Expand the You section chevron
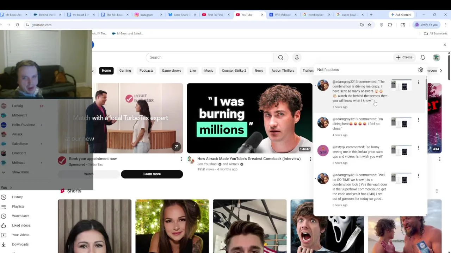Viewport: 451px width, 253px height. pyautogui.click(x=11, y=188)
